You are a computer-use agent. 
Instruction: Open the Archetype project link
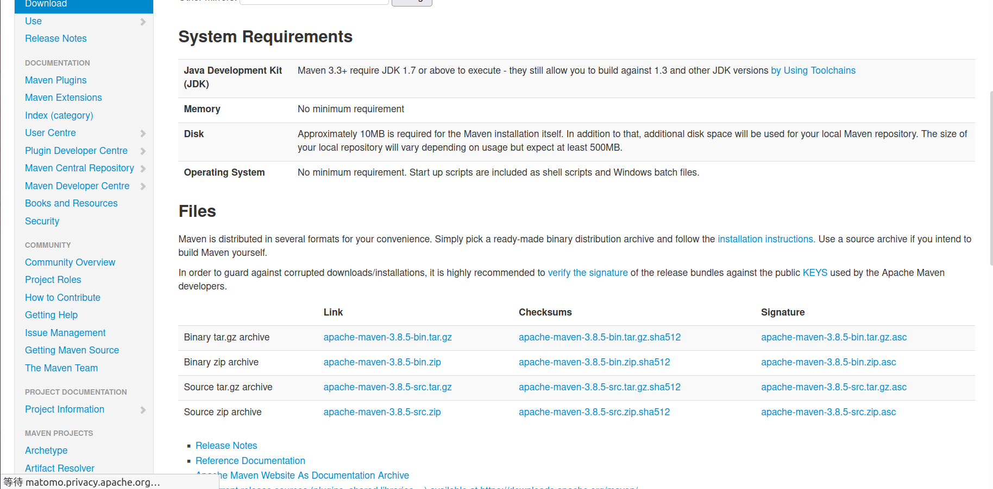(x=46, y=451)
